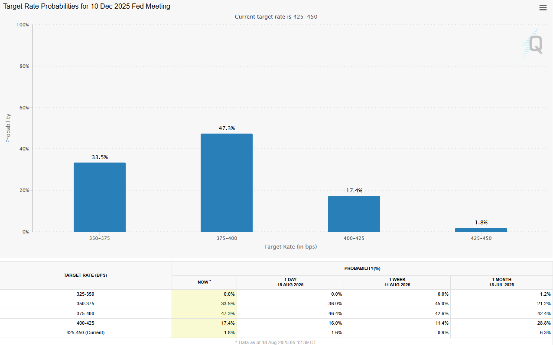This screenshot has width=553, height=345.
Task: Select the 1 DAY 15 AUG 2025 column
Action: coord(290,282)
